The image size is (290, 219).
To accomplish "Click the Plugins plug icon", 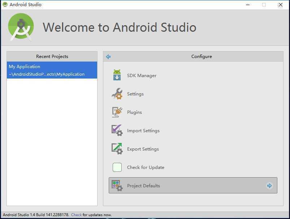I will [117, 112].
